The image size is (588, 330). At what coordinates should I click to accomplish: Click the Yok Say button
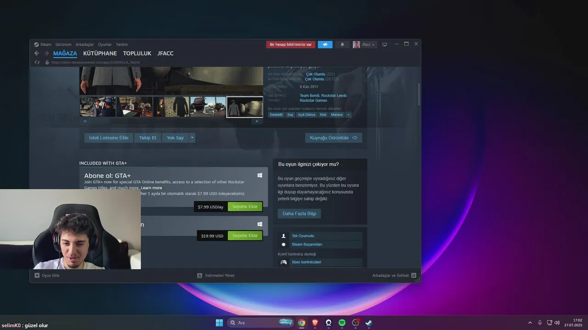point(175,137)
